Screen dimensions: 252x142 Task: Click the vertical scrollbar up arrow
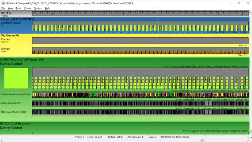click(251, 12)
